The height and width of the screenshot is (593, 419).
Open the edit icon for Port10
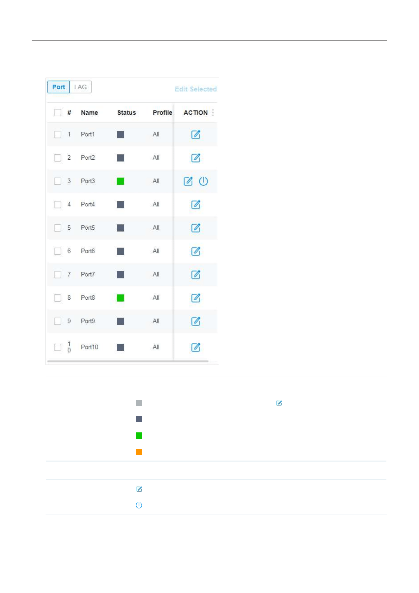196,347
